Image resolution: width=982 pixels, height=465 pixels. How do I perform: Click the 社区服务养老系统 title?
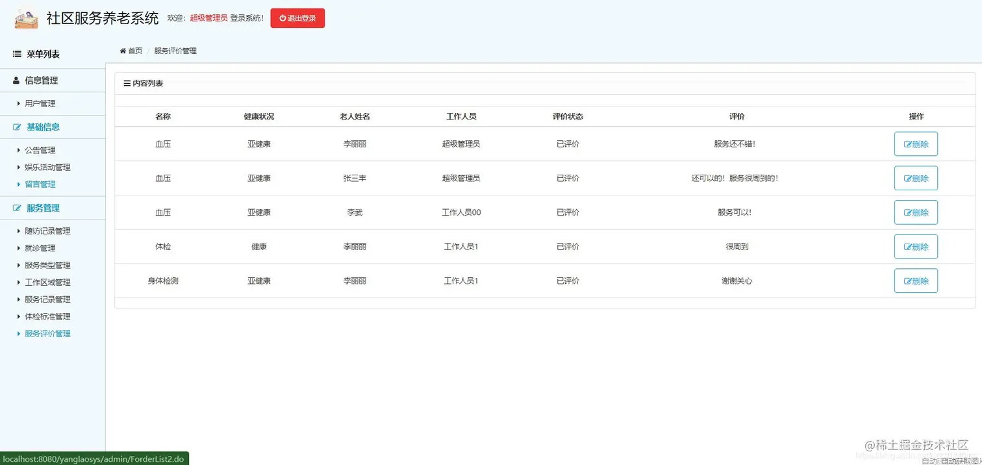point(103,18)
